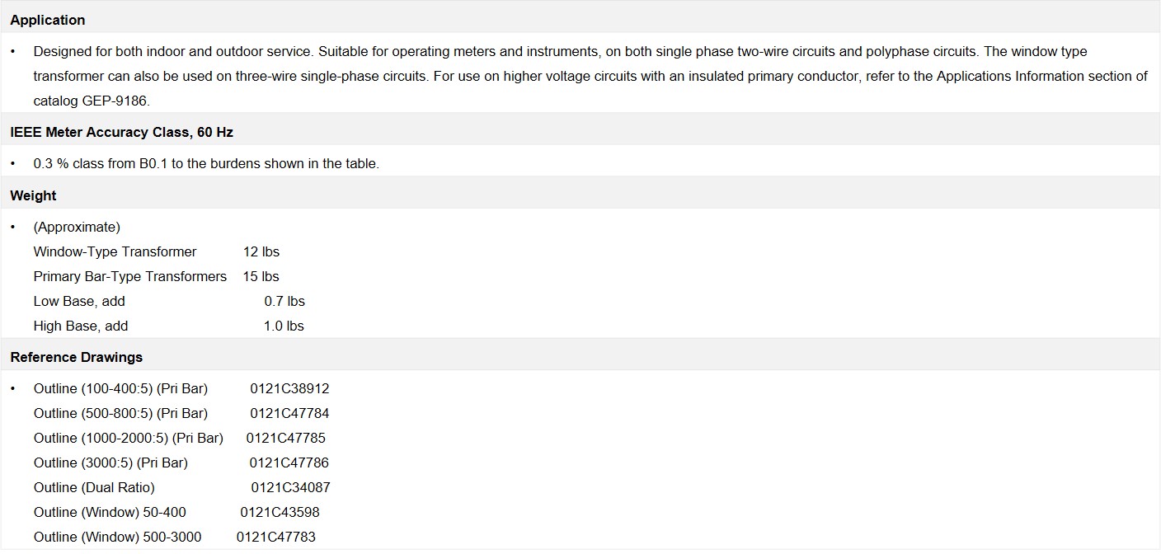Image resolution: width=1161 pixels, height=554 pixels.
Task: Click drawing number 0121C47785
Action: point(285,438)
